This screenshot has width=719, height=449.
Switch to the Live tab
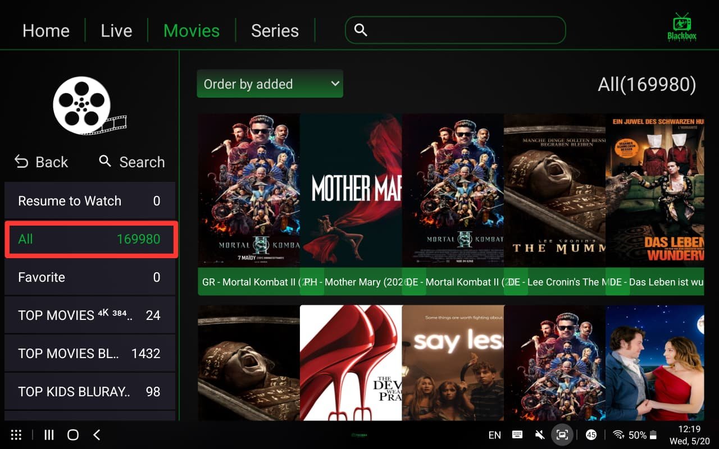[x=116, y=30]
